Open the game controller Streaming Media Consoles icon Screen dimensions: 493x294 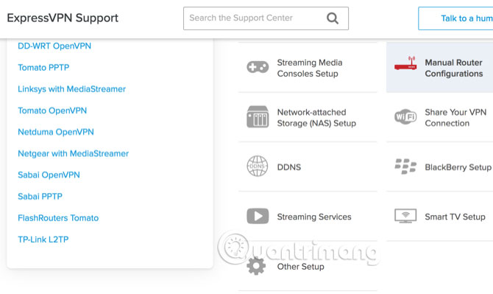point(258,67)
